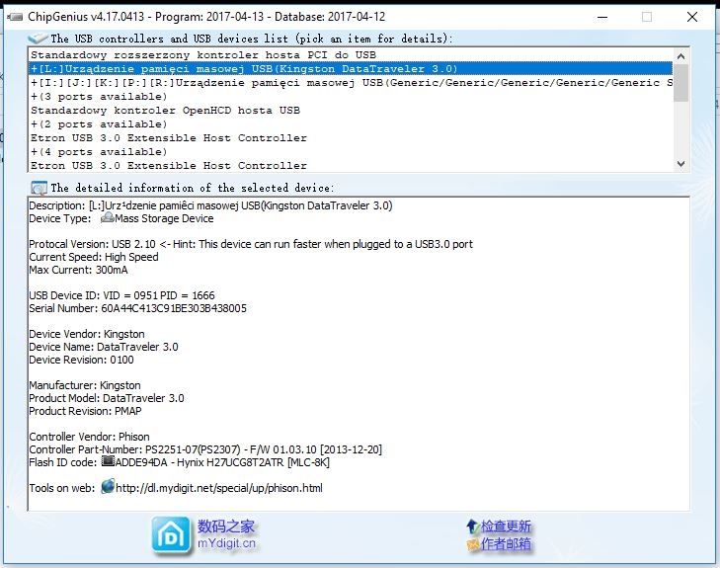Click the 'Device Name: DataTraveler 3.0' line
Viewport: 720px width, 568px height.
(x=104, y=347)
